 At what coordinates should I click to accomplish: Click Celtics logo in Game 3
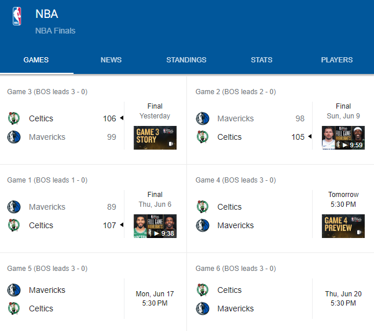pyautogui.click(x=14, y=118)
